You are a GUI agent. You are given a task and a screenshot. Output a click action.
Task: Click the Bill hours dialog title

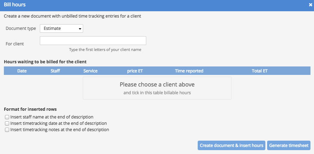tap(15, 5)
